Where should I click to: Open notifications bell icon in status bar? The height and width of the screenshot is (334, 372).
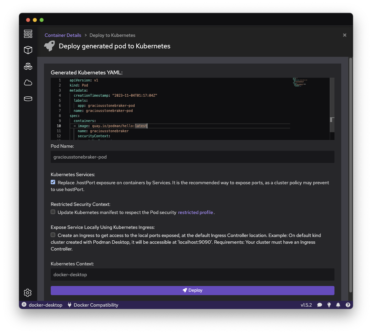point(338,305)
